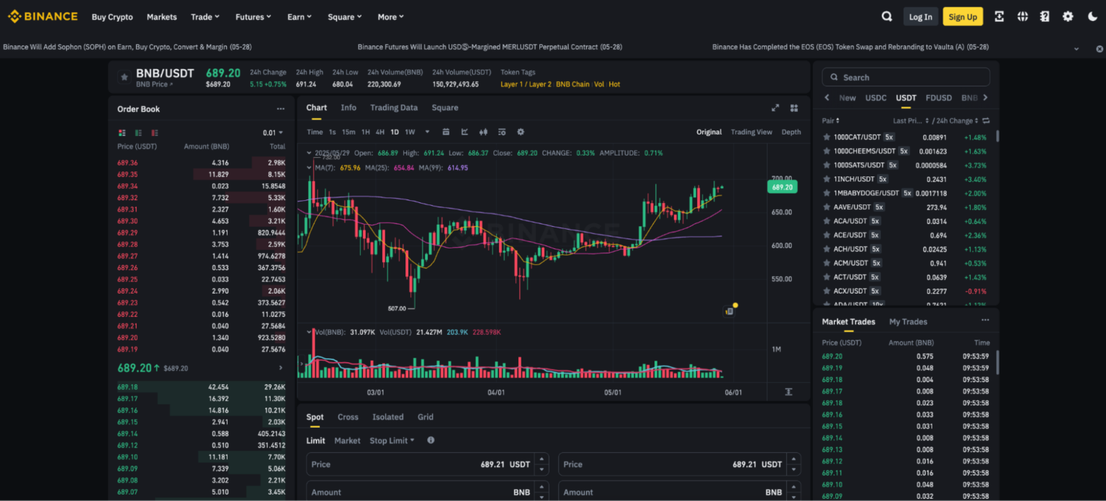Click the calendar date range icon on chart
The image size is (1106, 501).
click(446, 132)
